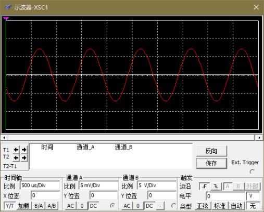
Task: Move cursor T1 left with arrow
Action: (x=16, y=150)
